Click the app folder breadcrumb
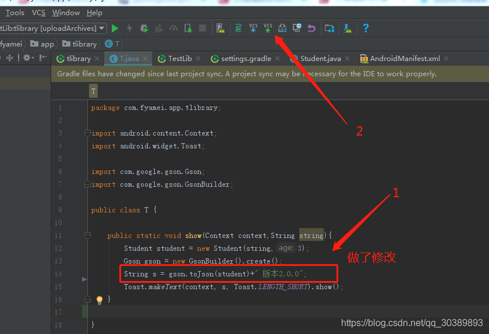Screen dimensions: 489x334 pyautogui.click(x=42, y=44)
